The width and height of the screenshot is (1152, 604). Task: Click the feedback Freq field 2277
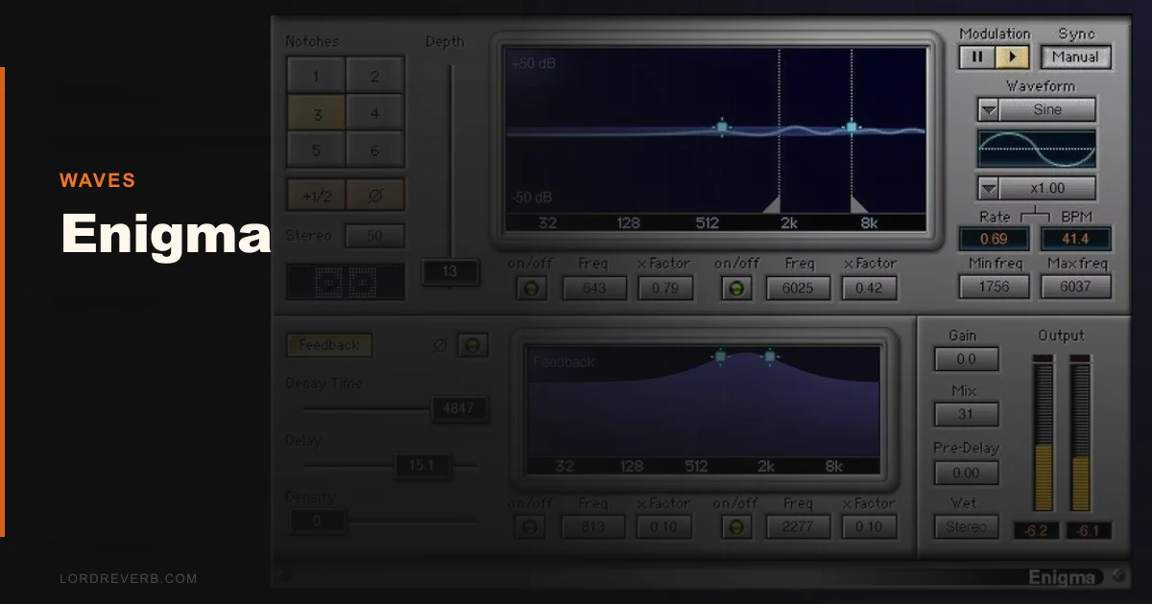(798, 526)
